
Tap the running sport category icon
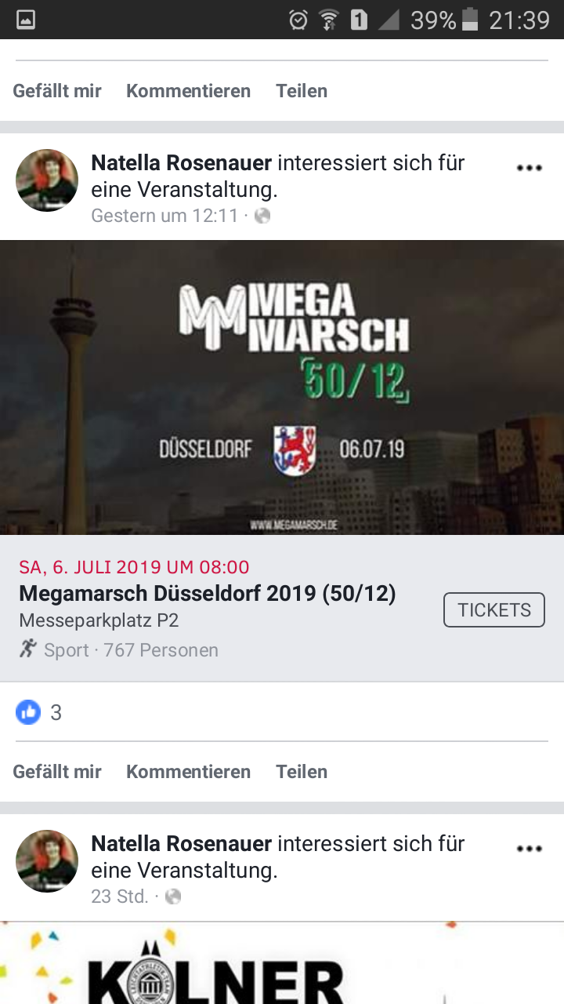(x=28, y=649)
